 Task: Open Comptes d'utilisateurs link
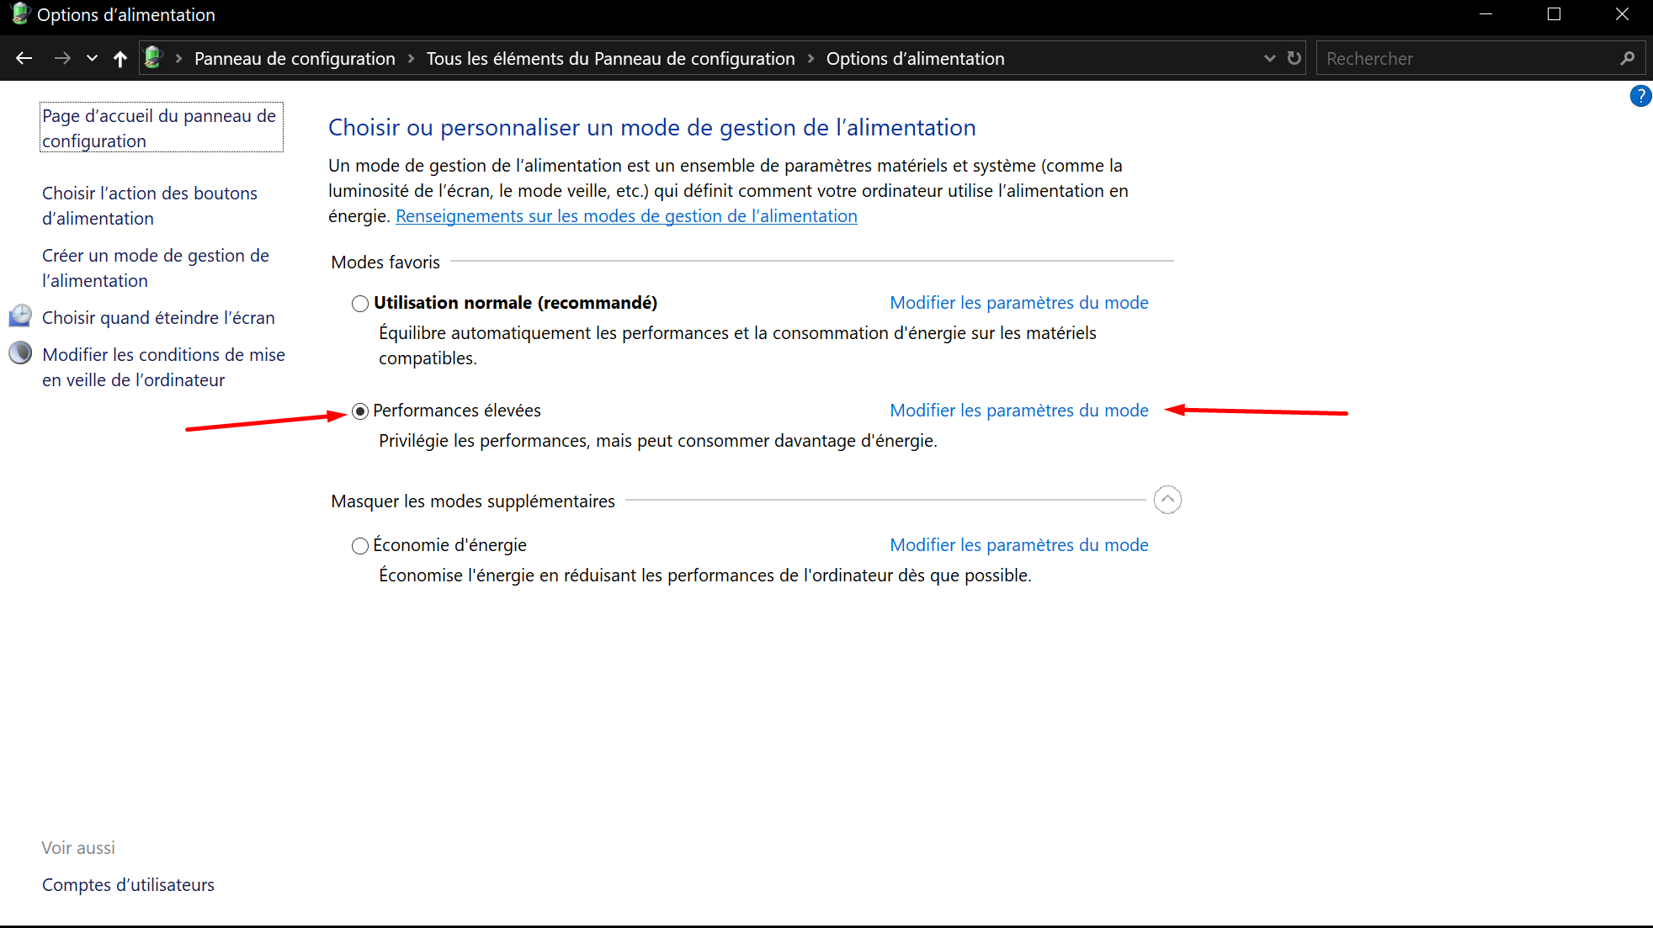pyautogui.click(x=128, y=885)
